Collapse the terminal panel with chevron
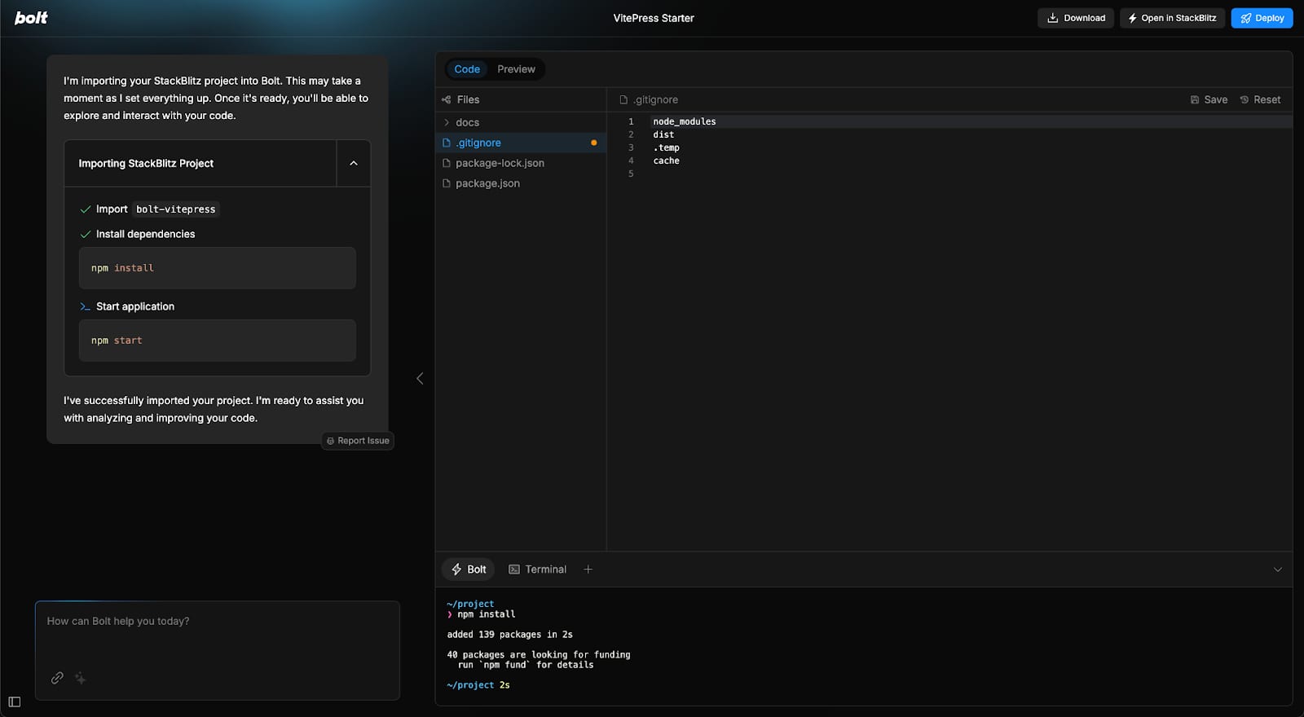The image size is (1304, 717). point(1277,570)
